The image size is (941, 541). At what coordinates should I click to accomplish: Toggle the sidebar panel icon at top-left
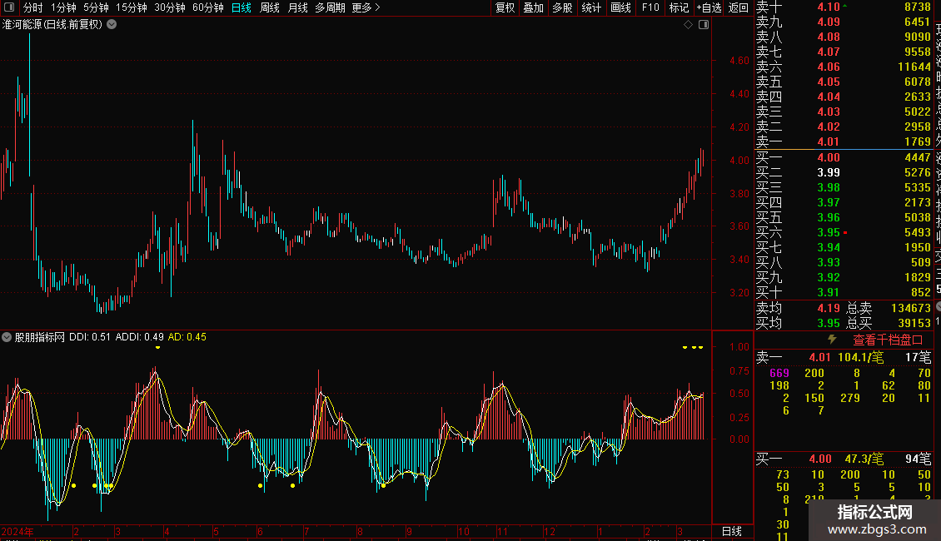[x=9, y=7]
